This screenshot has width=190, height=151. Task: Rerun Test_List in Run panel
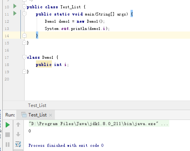(x=8, y=125)
